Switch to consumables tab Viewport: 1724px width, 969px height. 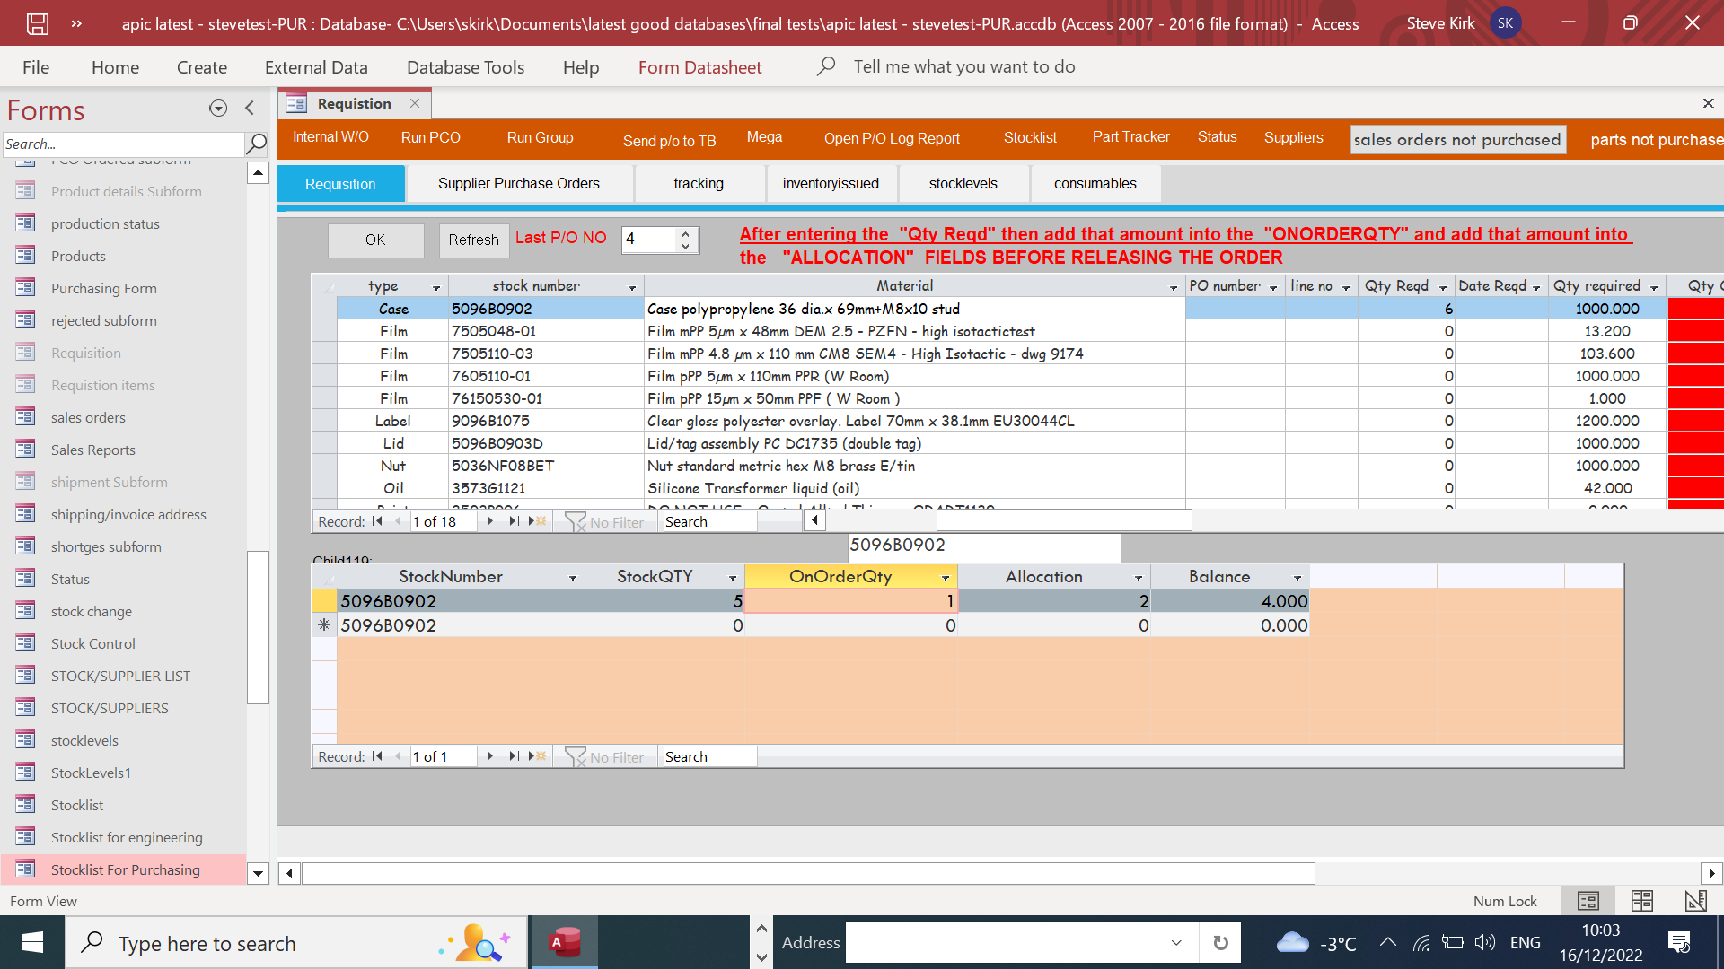(1095, 183)
